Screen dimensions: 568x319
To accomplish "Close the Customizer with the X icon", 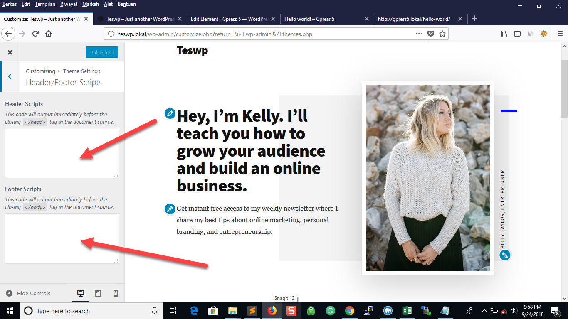I will pyautogui.click(x=10, y=52).
